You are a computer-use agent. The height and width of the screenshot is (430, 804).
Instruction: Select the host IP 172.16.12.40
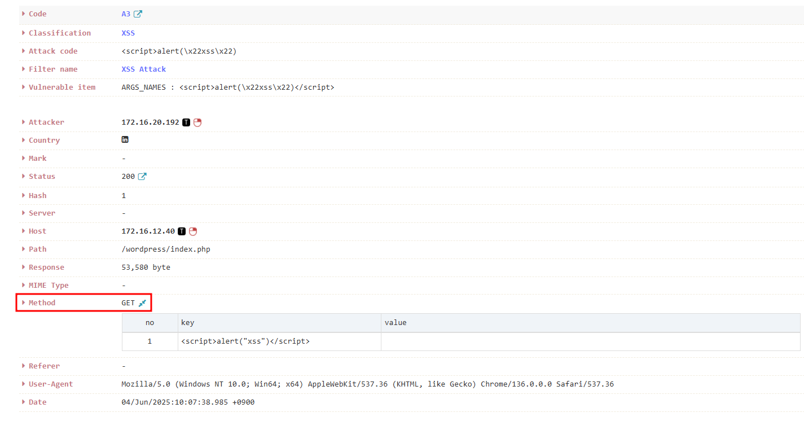[x=148, y=231]
